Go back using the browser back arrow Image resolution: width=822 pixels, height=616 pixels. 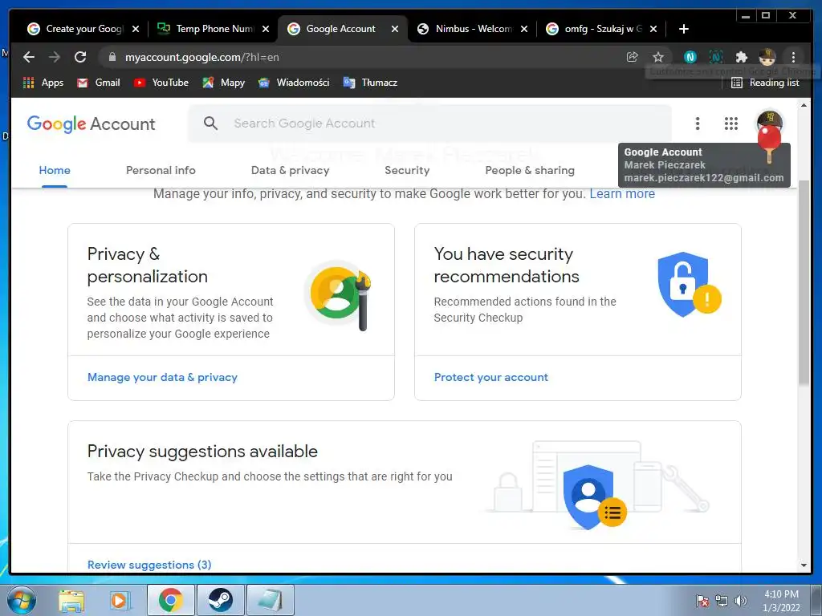[29, 57]
